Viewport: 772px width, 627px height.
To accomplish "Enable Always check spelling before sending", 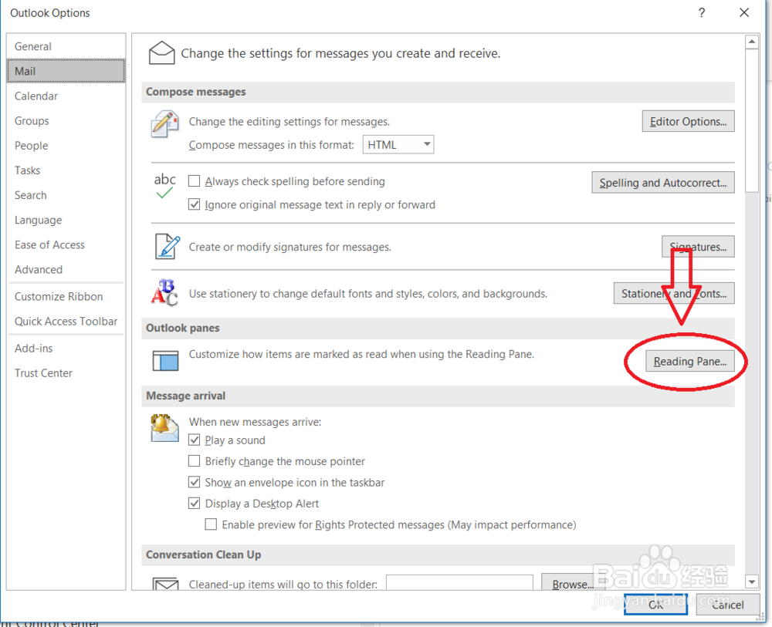I will (195, 181).
